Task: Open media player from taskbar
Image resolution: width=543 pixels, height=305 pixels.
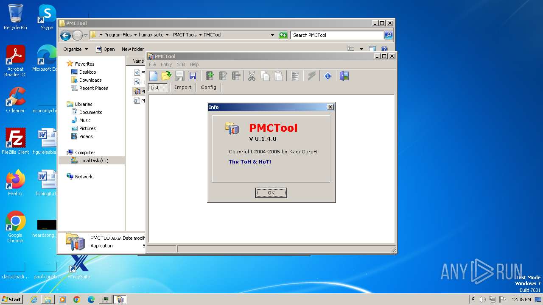Action: click(x=62, y=299)
